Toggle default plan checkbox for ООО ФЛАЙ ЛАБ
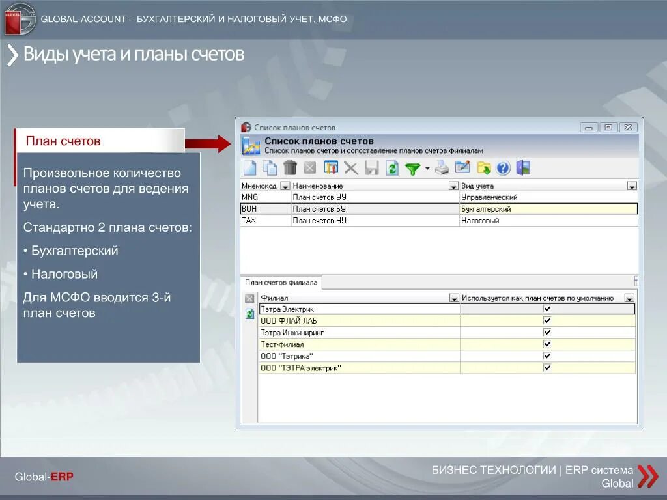This screenshot has width=667, height=500. pos(547,320)
